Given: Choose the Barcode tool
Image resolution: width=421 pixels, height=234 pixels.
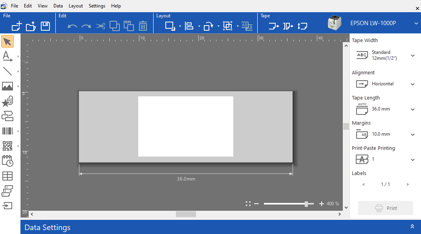Looking at the screenshot, I should point(7,131).
